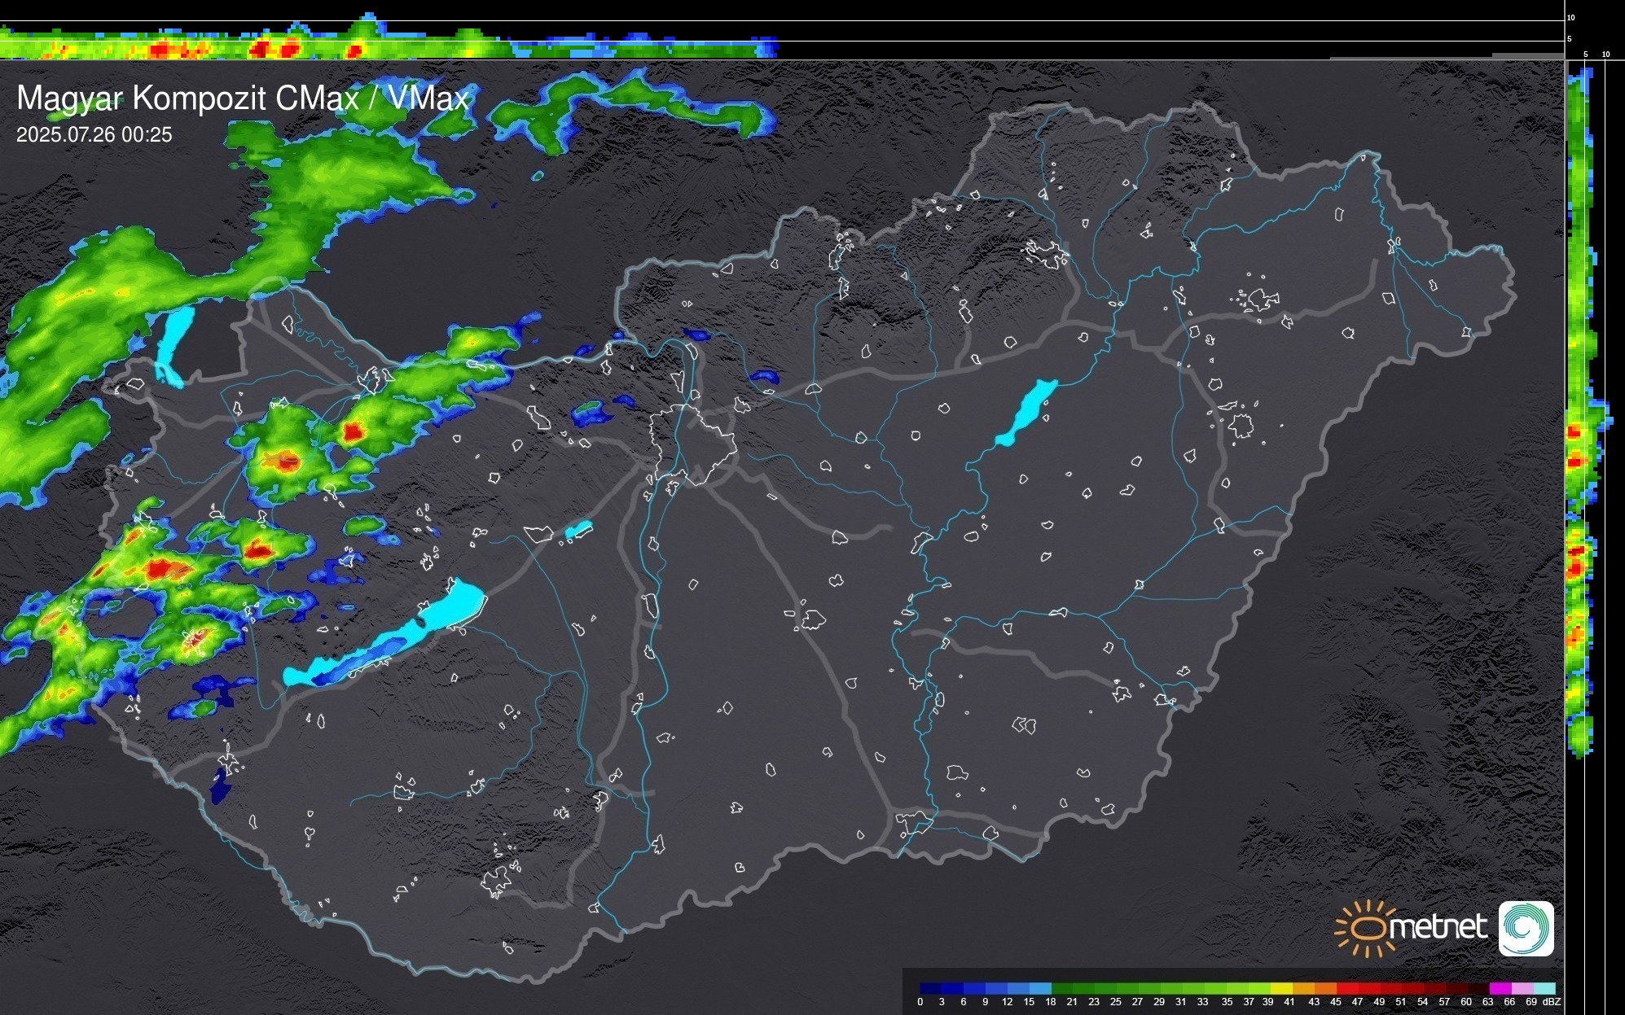Click the Budapest city outline

[692, 444]
